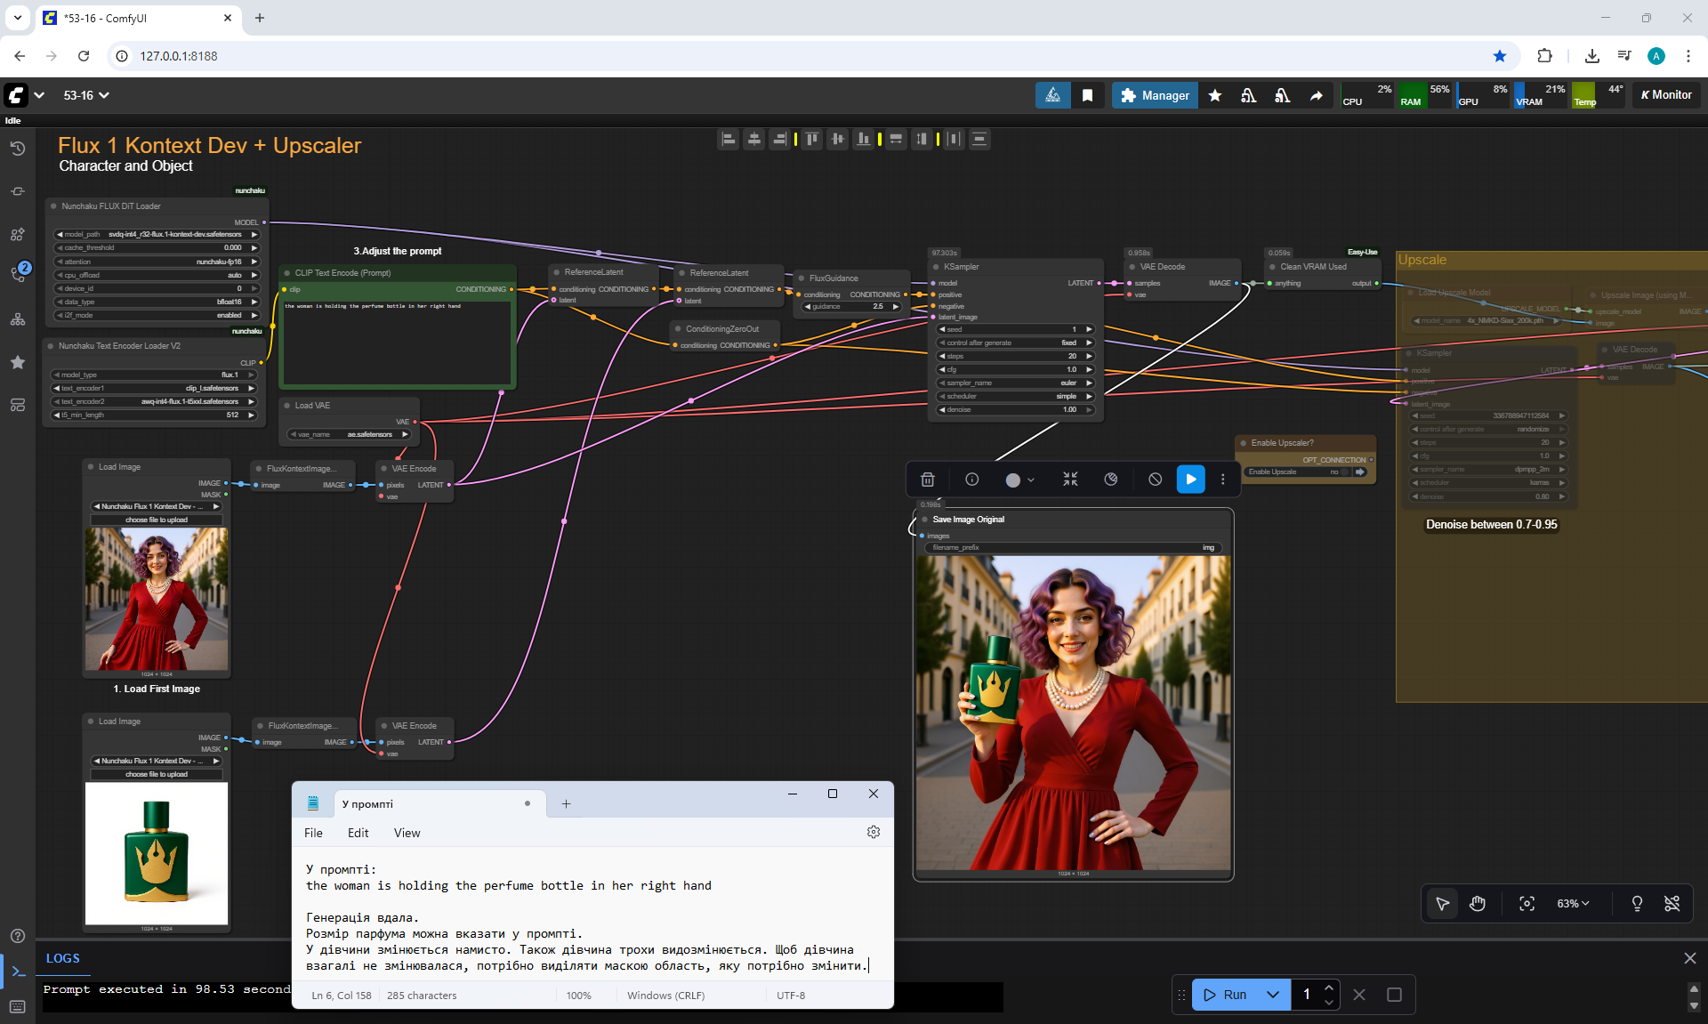Image resolution: width=1708 pixels, height=1024 pixels.
Task: Delete selected node with trash icon
Action: (927, 480)
